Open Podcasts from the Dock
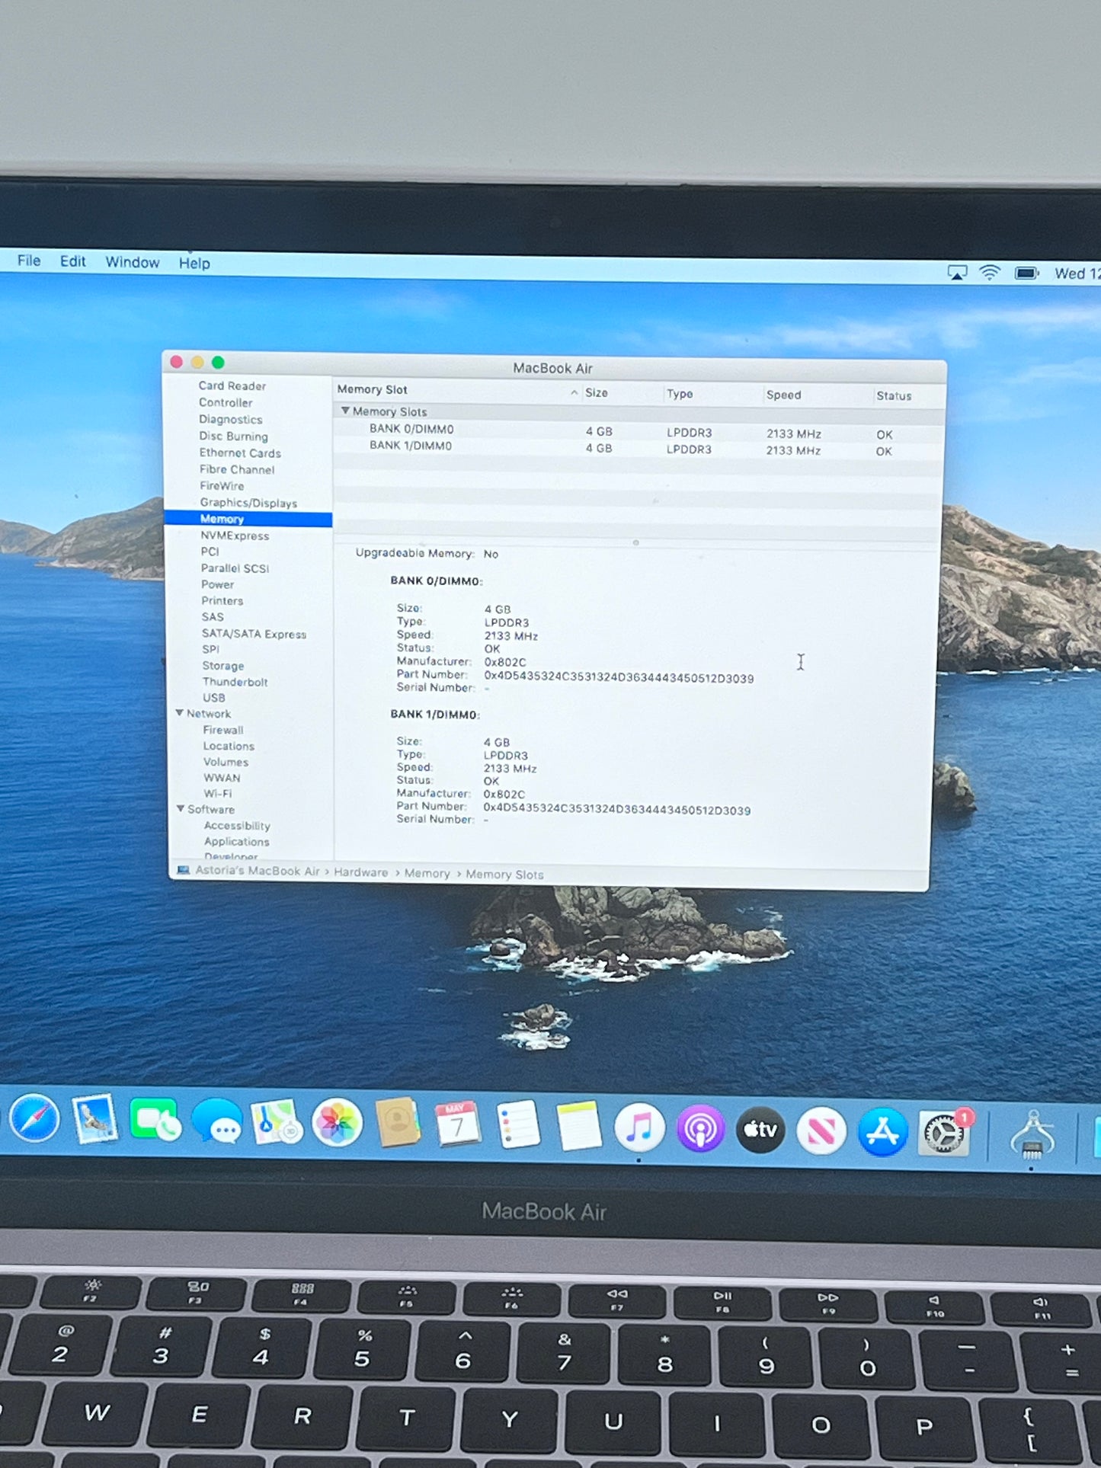 click(x=700, y=1129)
